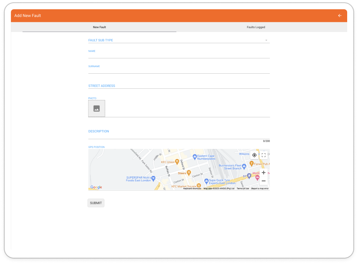The height and width of the screenshot is (264, 358).
Task: Click the Name input field
Action: pos(179,55)
